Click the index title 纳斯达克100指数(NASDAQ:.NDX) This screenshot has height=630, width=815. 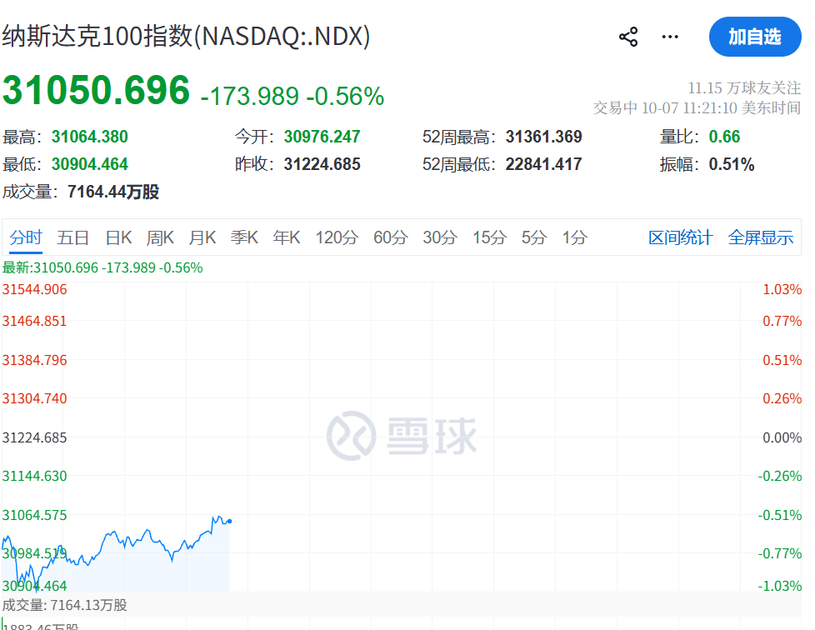(x=186, y=37)
